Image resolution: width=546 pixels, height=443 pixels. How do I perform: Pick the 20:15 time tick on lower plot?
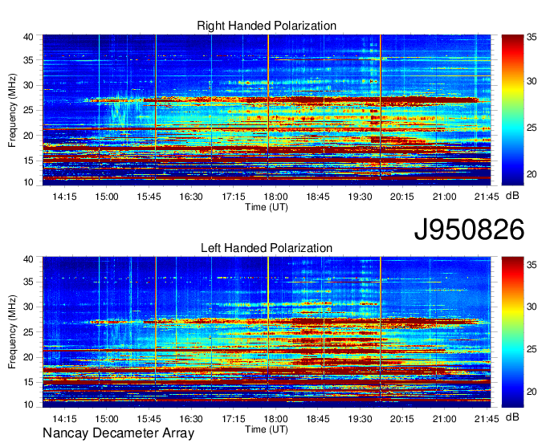click(402, 419)
